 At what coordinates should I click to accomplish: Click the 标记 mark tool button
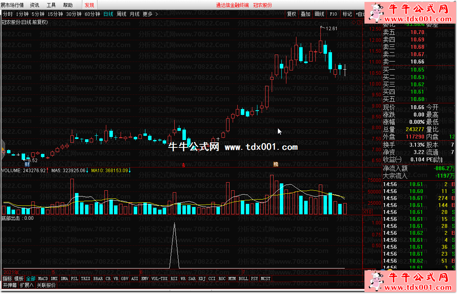coord(347,14)
